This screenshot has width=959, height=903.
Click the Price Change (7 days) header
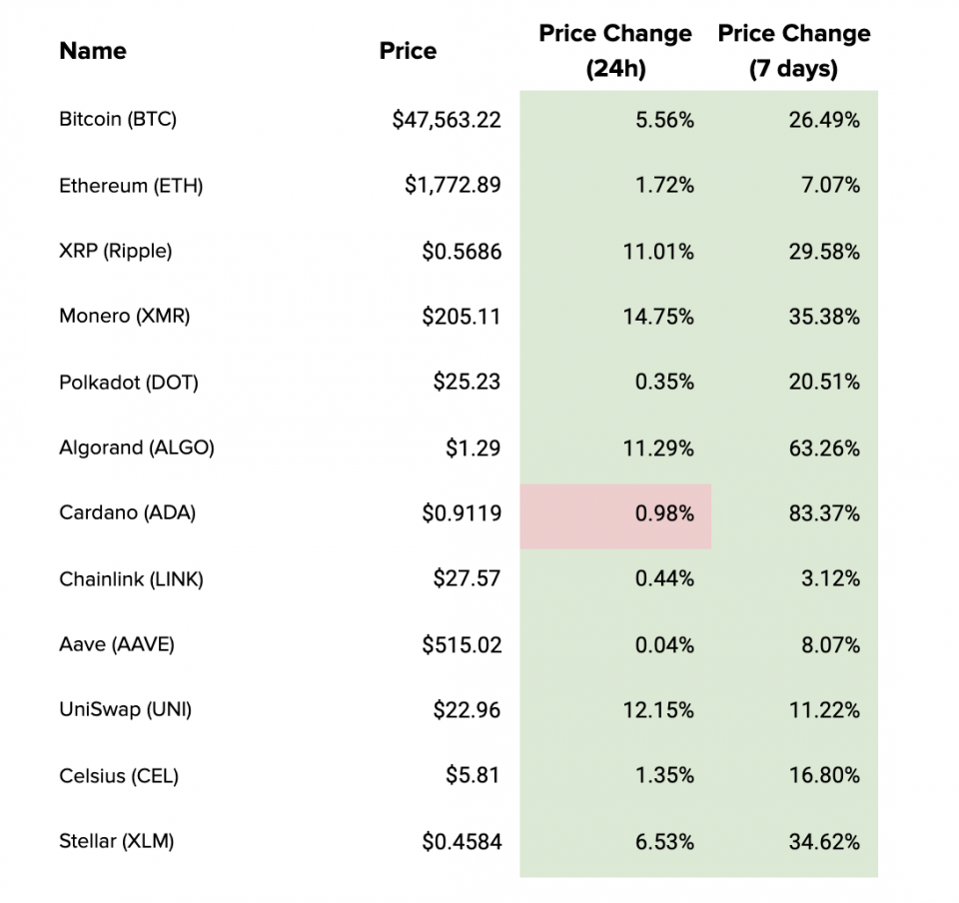point(794,51)
